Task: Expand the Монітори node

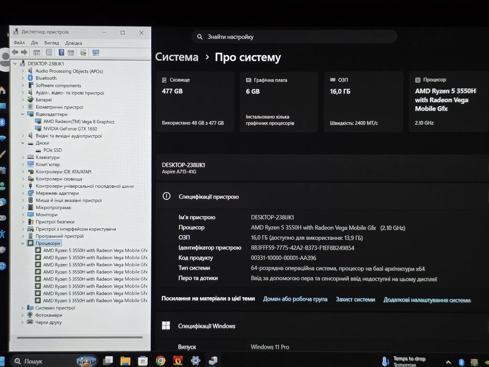Action: click(x=23, y=215)
